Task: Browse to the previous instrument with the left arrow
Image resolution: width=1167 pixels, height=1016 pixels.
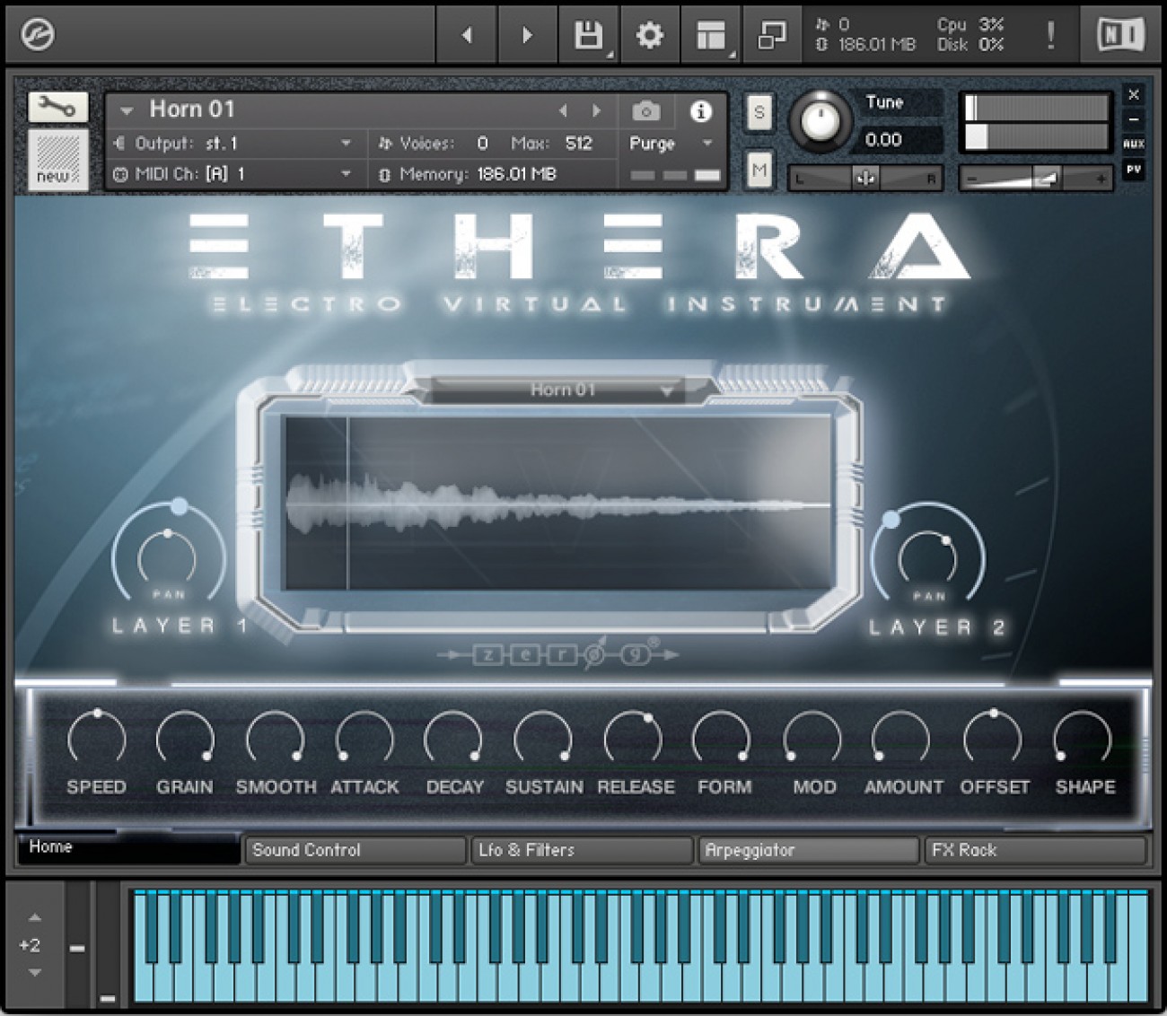Action: (563, 111)
